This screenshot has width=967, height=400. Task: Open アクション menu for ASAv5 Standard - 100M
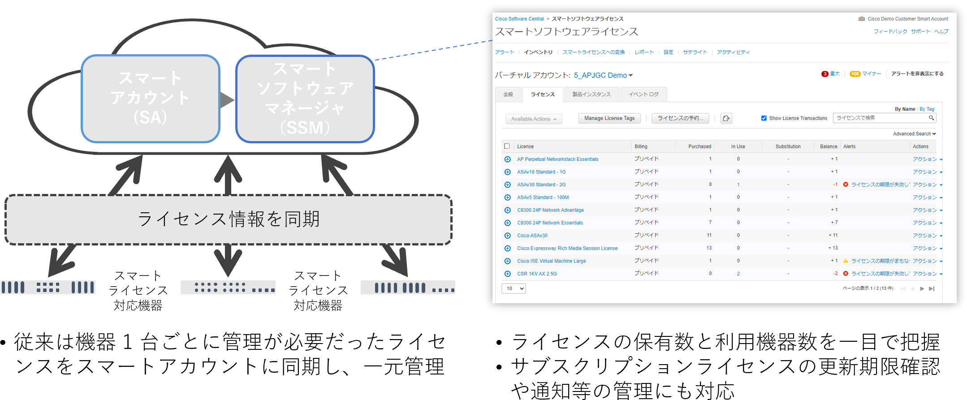(x=928, y=197)
